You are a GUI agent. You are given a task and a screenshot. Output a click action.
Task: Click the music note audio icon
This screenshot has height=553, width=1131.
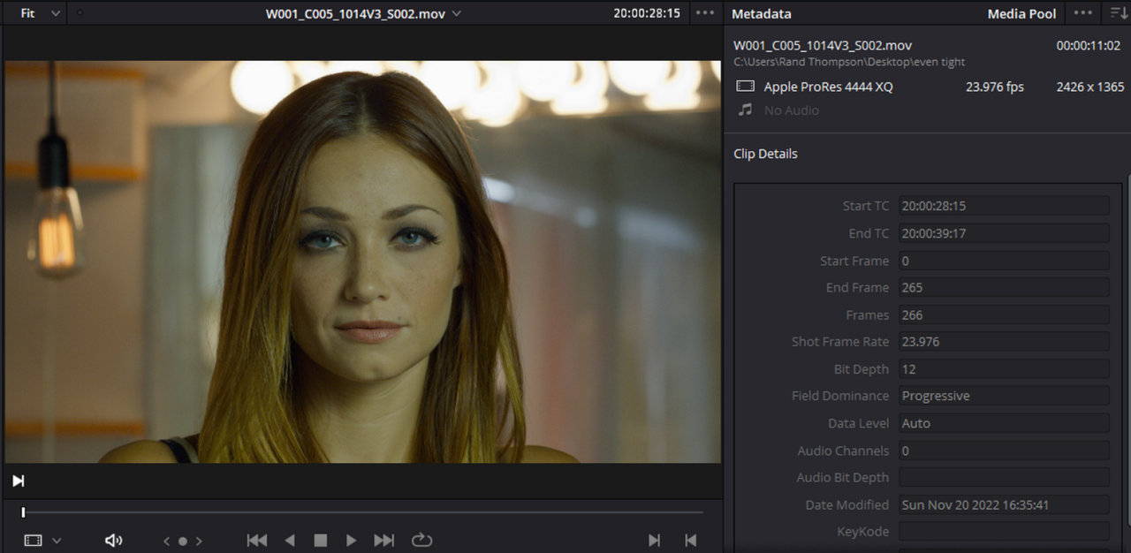pyautogui.click(x=746, y=110)
